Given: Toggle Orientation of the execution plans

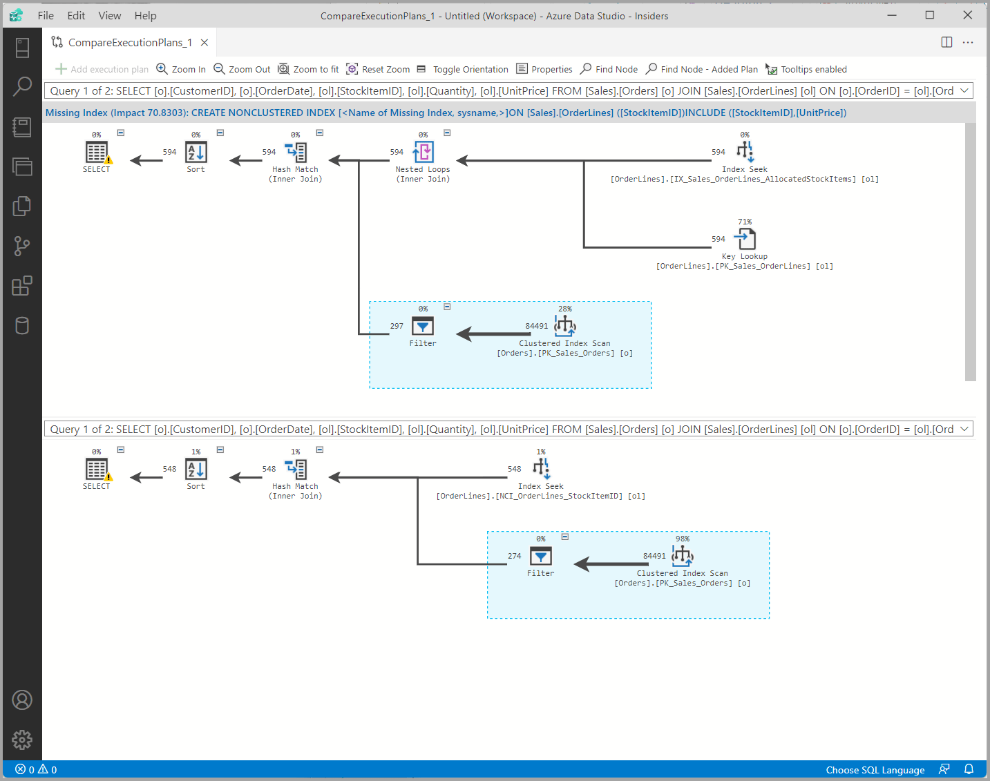Looking at the screenshot, I should tap(463, 69).
